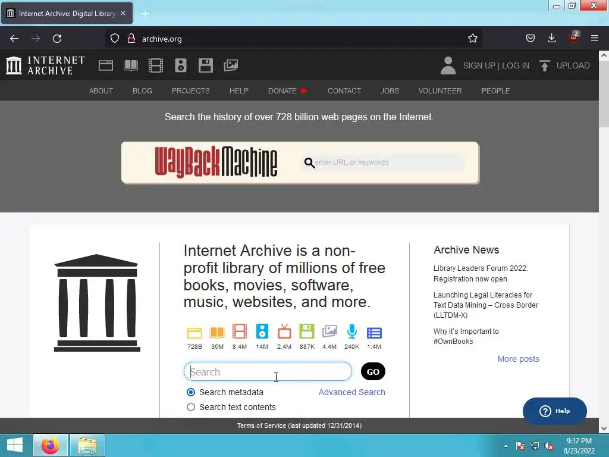Open Why it's Important to #OwnBooks post
The width and height of the screenshot is (609, 457).
tap(466, 336)
